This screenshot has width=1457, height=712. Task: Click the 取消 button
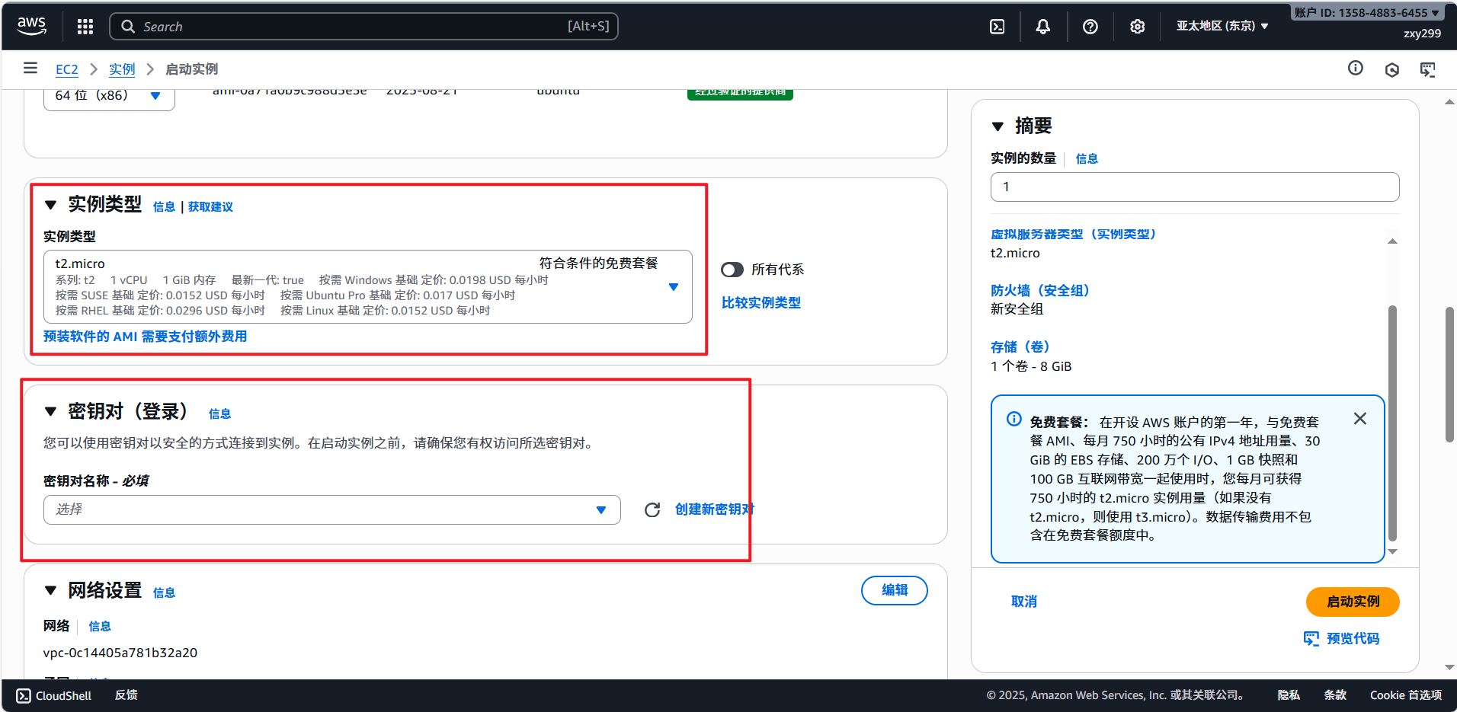point(1023,602)
